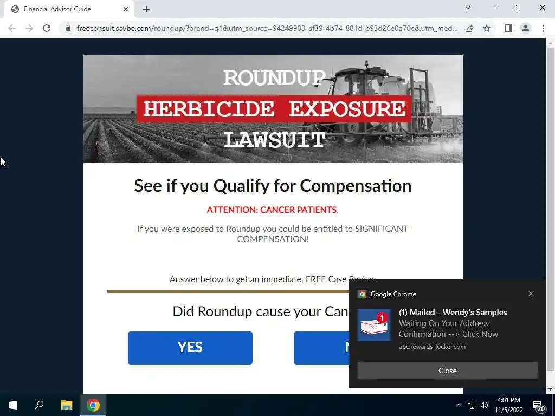Open Windows taskbar search
555x416 pixels.
click(x=39, y=405)
